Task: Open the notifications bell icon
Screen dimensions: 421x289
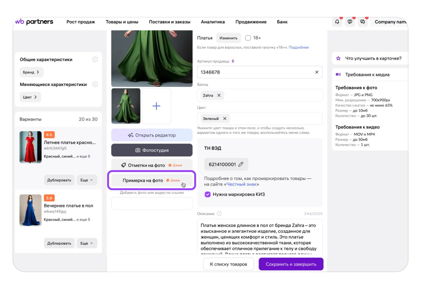Action: pos(337,22)
